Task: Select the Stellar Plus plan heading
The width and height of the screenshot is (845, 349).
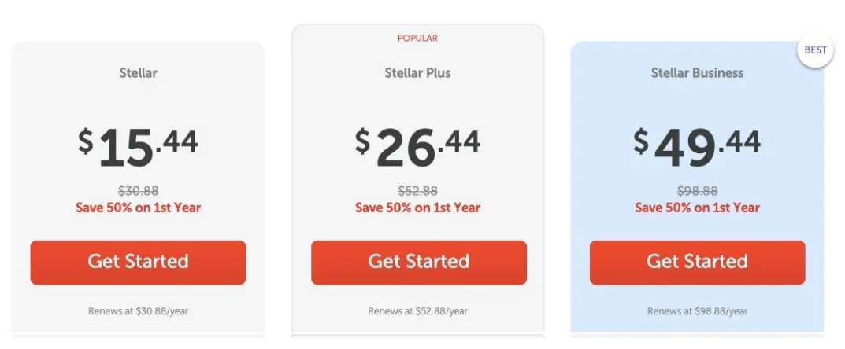Action: point(417,73)
